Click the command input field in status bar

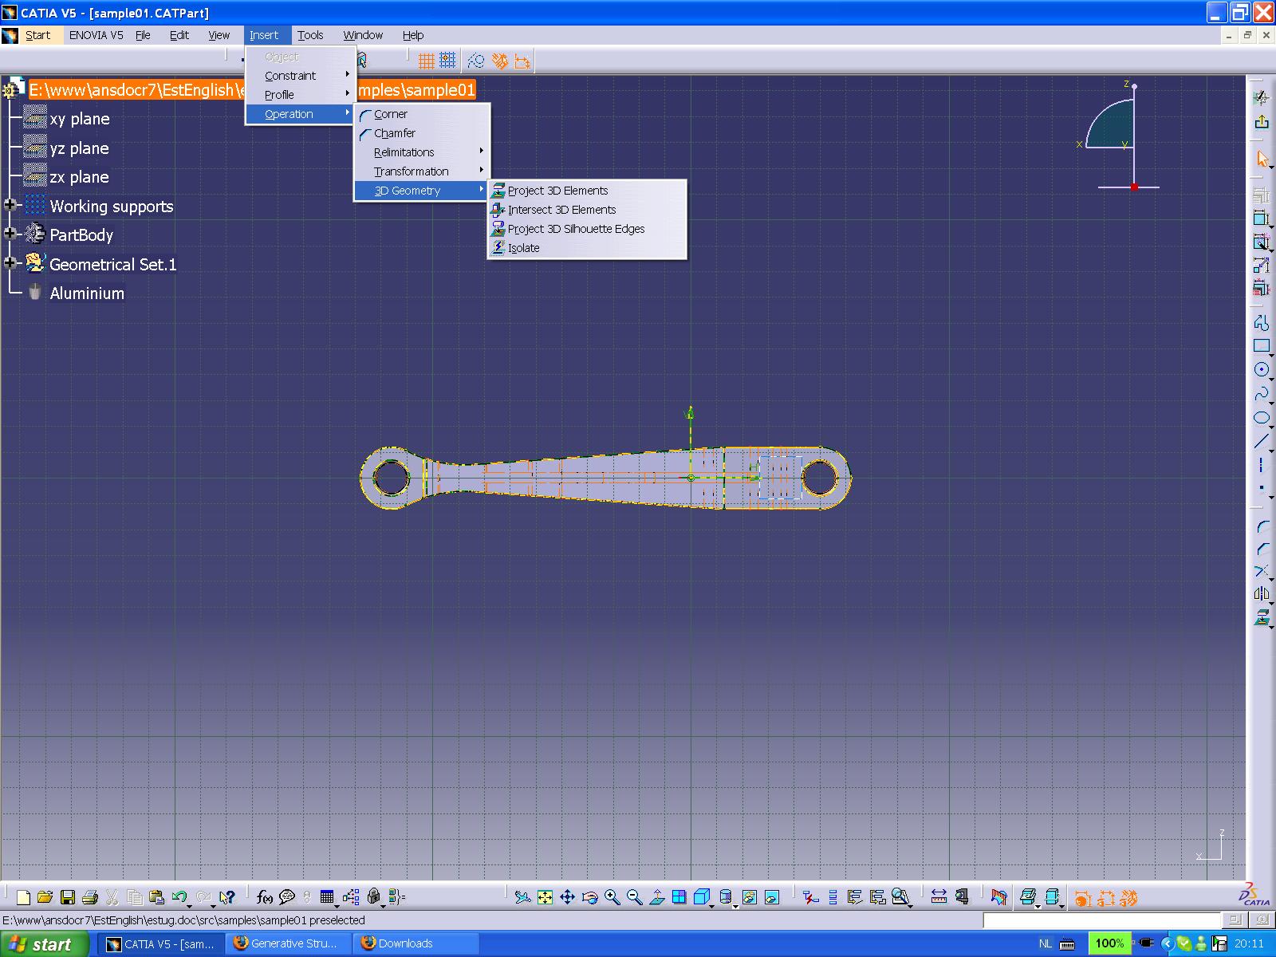pyautogui.click(x=1101, y=920)
